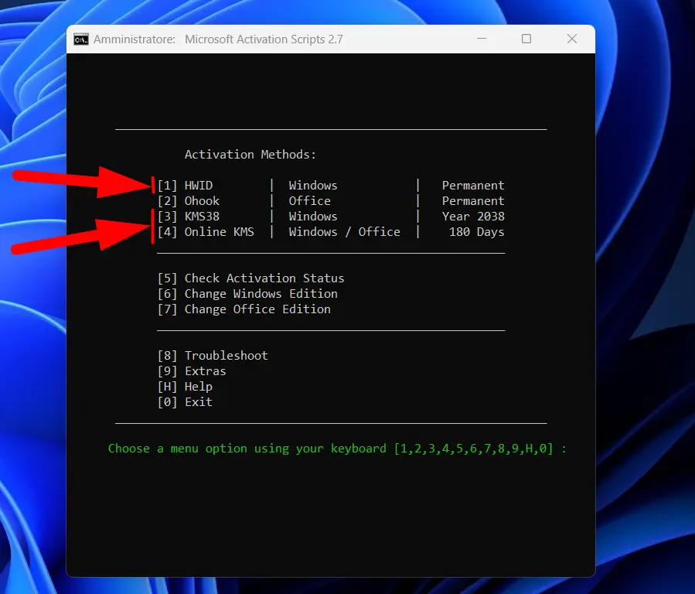
Task: Click '[6] Change Windows Edition' line
Action: click(x=247, y=294)
